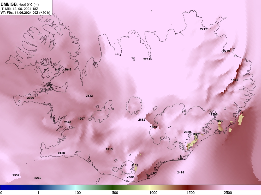Click the 0 tick on the color scale
261x195 pixels.
(1, 193)
